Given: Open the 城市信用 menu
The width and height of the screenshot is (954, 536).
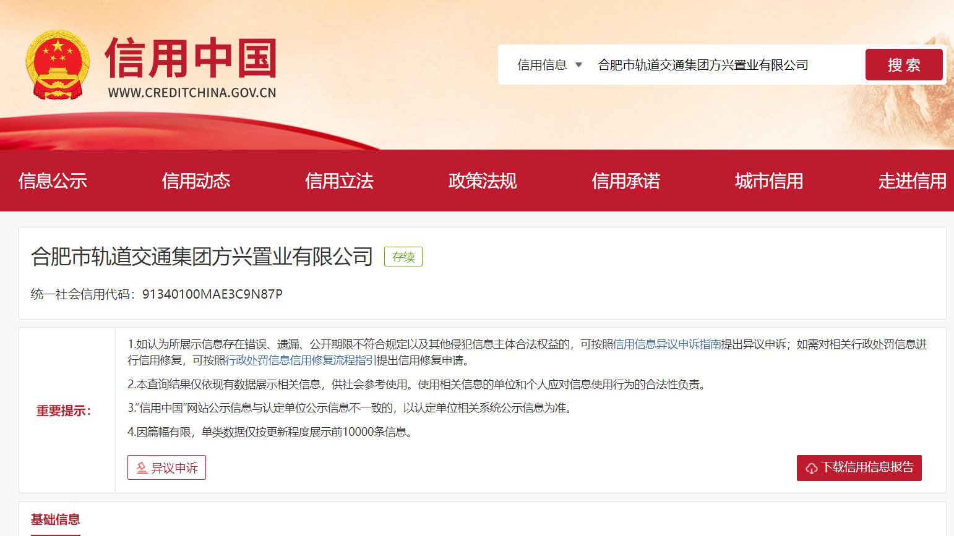Looking at the screenshot, I should point(769,181).
